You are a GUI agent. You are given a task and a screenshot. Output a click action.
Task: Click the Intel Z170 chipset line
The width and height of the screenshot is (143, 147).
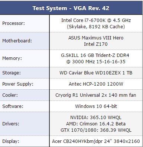(x=96, y=44)
